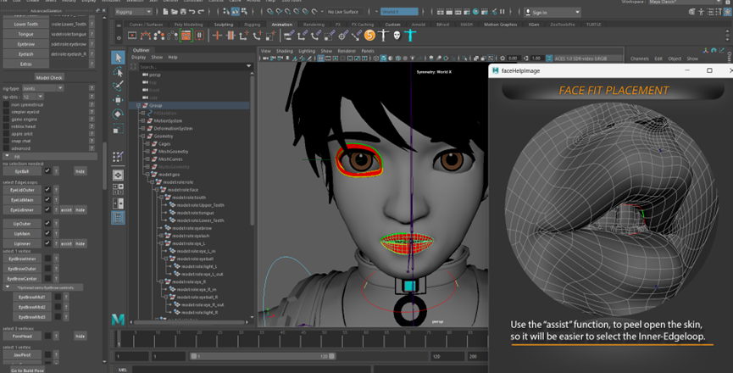
Task: Switch to the Sculpting shelf tab
Action: 224,25
